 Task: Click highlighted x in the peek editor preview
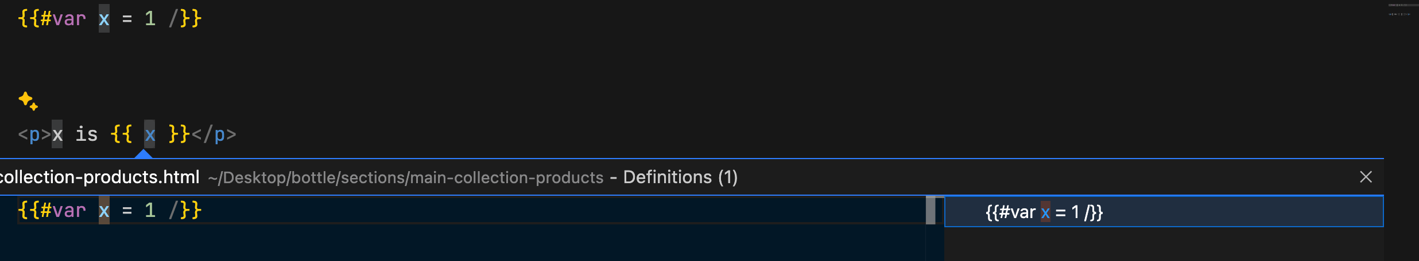pyautogui.click(x=104, y=211)
